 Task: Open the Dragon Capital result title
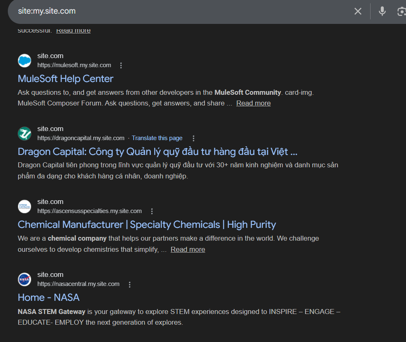point(157,152)
